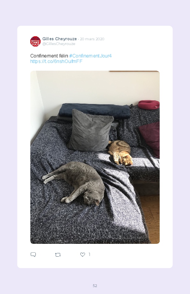Click the red neck pillow in the photo
Screen dimensions: 190x294
point(149,104)
